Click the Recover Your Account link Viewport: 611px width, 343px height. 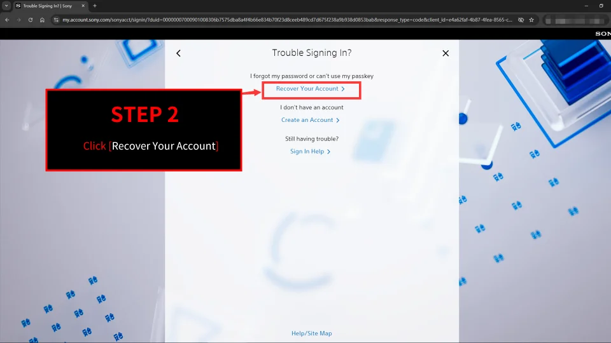click(310, 89)
